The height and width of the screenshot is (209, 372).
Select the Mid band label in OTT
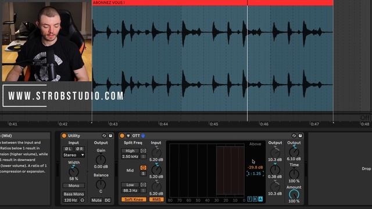[x=130, y=170]
